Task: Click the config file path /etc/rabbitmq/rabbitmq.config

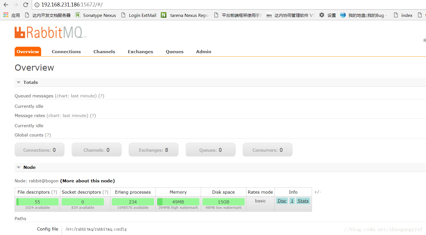Action: tap(96, 229)
